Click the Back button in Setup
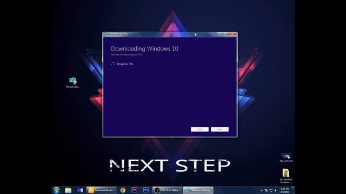The height and width of the screenshot is (194, 346). pyautogui.click(x=199, y=129)
